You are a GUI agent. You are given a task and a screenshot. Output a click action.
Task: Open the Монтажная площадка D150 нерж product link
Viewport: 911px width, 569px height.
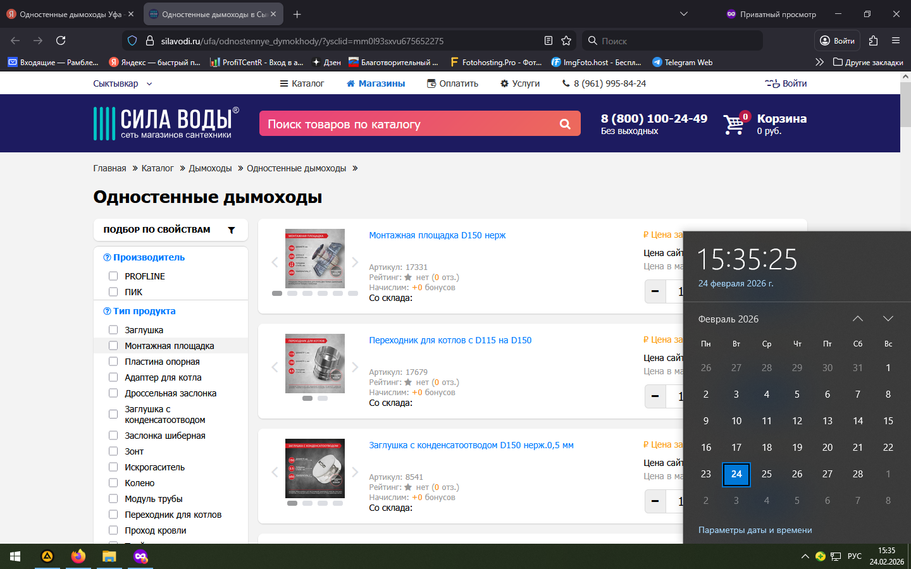click(x=437, y=235)
